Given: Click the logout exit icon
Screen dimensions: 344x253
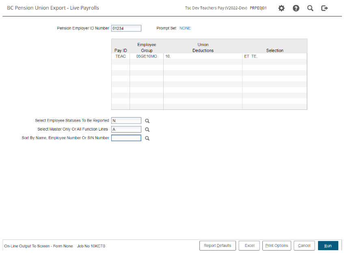Looking at the screenshot, I should 325,8.
